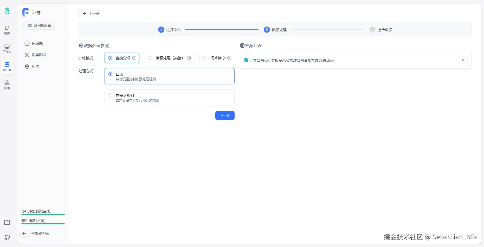Select the 问答拆分 training mode radio
The height and width of the screenshot is (247, 484).
click(x=205, y=58)
